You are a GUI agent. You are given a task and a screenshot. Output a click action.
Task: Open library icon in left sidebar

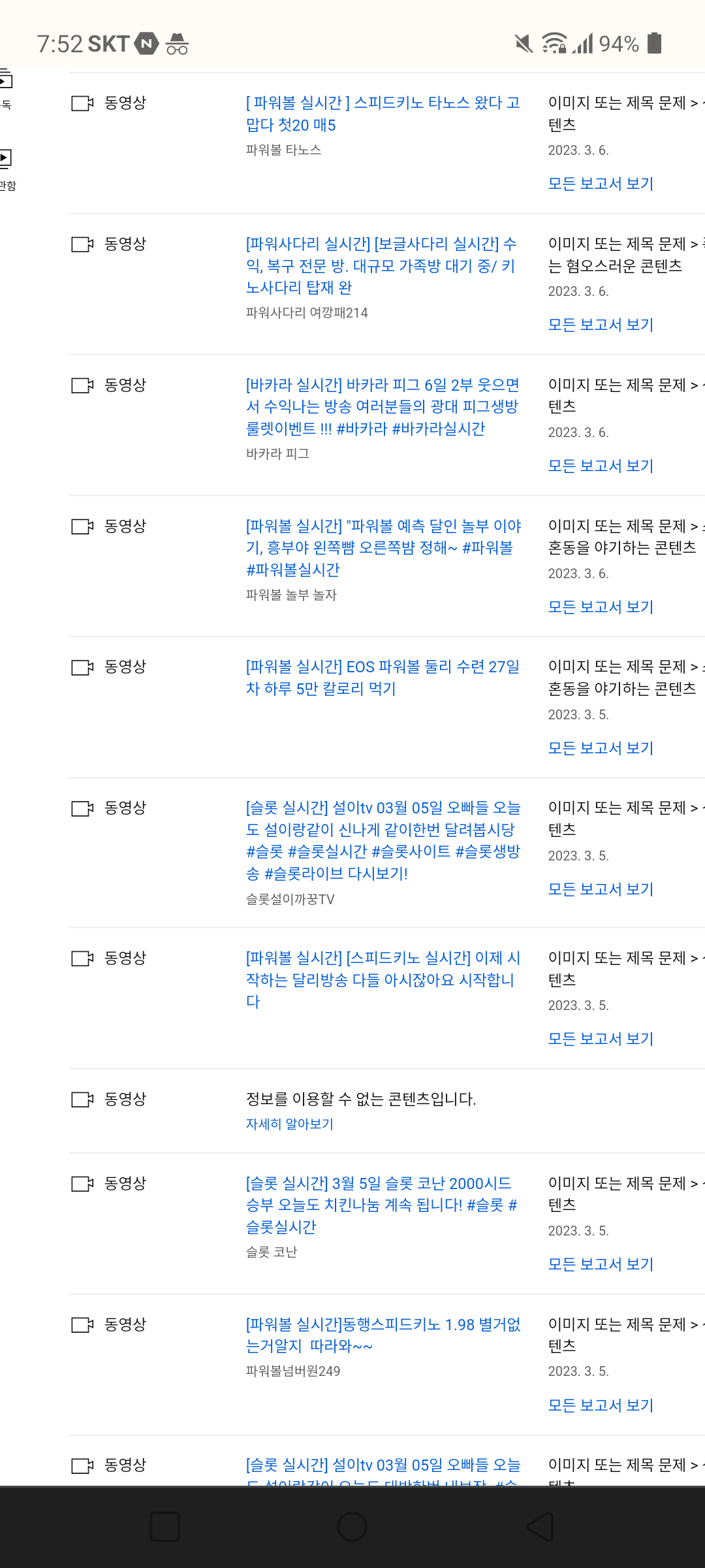point(5,158)
